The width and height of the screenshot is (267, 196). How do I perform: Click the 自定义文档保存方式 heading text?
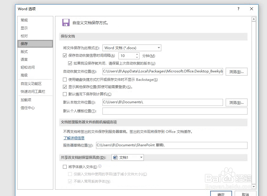tap(91, 23)
